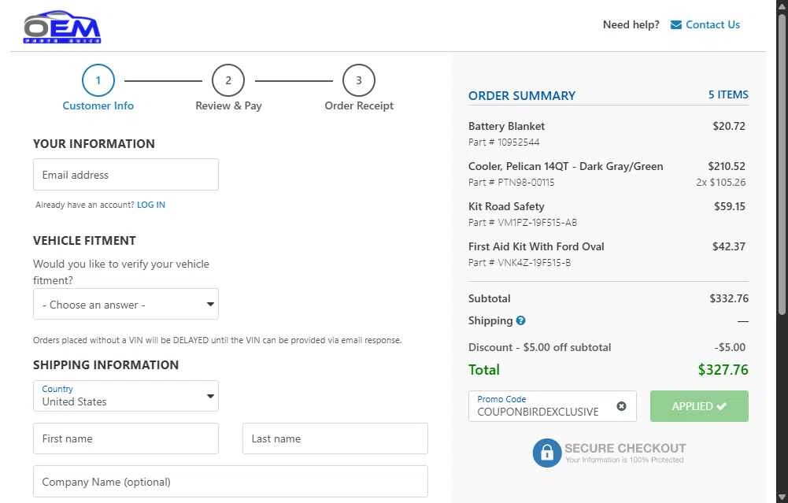
Task: Click part number PTN98-00115 text
Action: (526, 183)
